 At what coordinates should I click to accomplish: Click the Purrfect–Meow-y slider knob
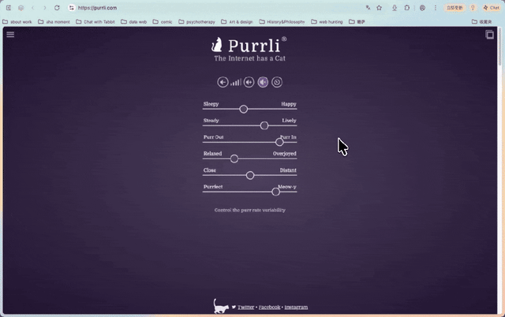pyautogui.click(x=275, y=192)
